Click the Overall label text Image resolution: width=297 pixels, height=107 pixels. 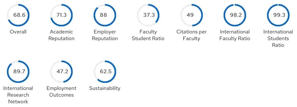(18, 32)
